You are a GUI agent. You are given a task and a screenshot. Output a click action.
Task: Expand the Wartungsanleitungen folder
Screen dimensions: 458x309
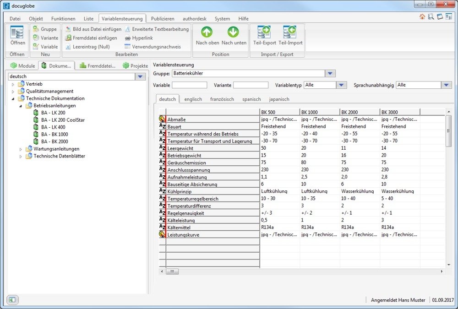21,149
